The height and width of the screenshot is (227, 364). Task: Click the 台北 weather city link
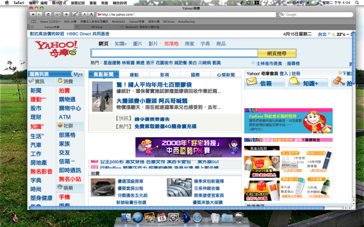pyautogui.click(x=322, y=34)
